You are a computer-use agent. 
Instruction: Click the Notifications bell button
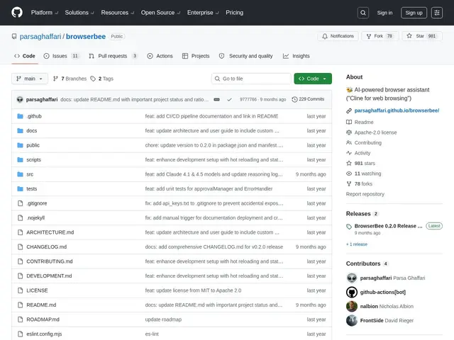338,36
